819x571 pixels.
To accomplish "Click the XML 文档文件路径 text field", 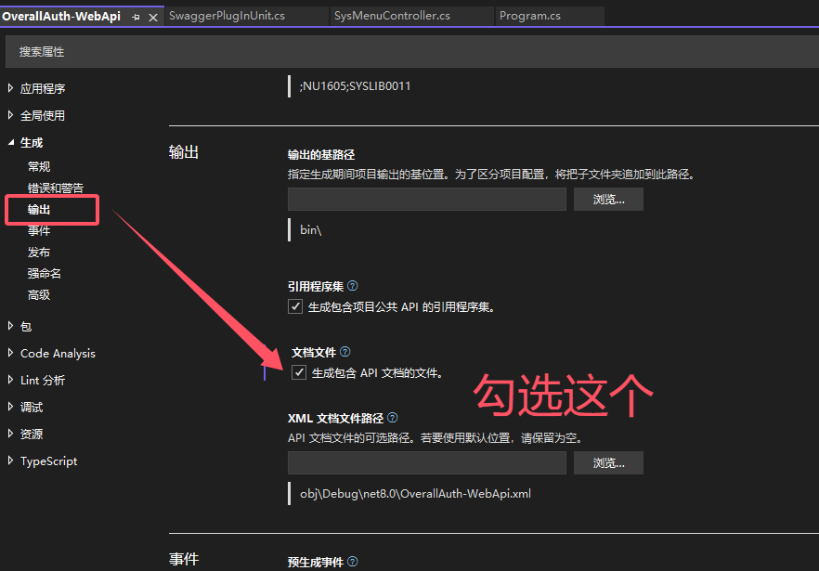I will tap(426, 463).
